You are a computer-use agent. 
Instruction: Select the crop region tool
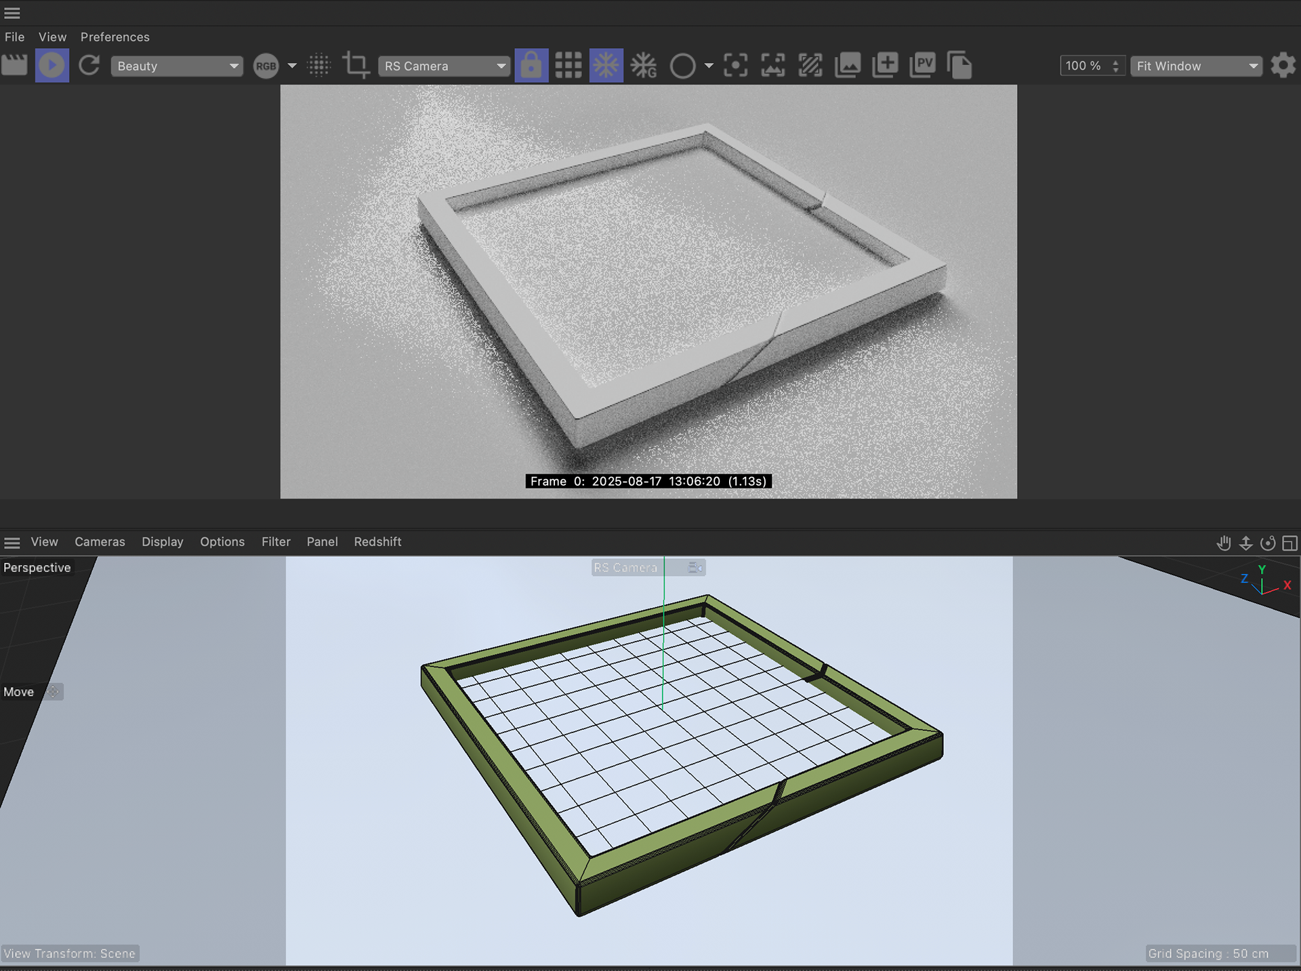click(356, 66)
